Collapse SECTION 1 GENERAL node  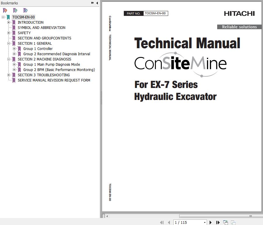(8, 43)
